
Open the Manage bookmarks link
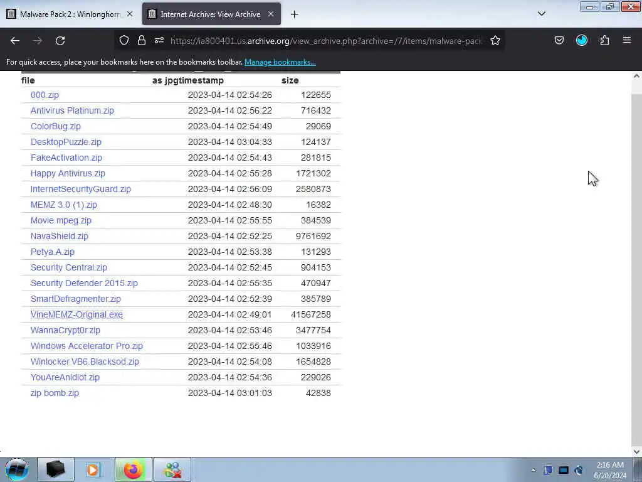point(280,62)
